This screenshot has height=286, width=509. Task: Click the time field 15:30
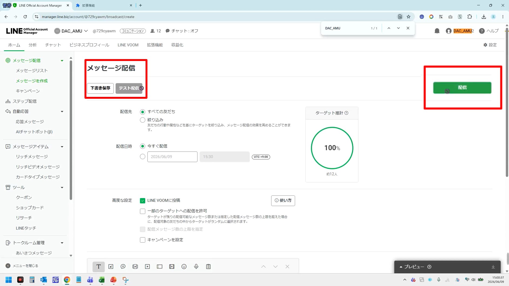click(225, 157)
